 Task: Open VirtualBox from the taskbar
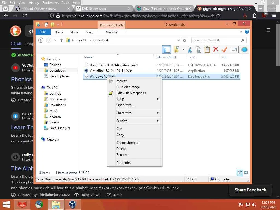tap(73, 205)
